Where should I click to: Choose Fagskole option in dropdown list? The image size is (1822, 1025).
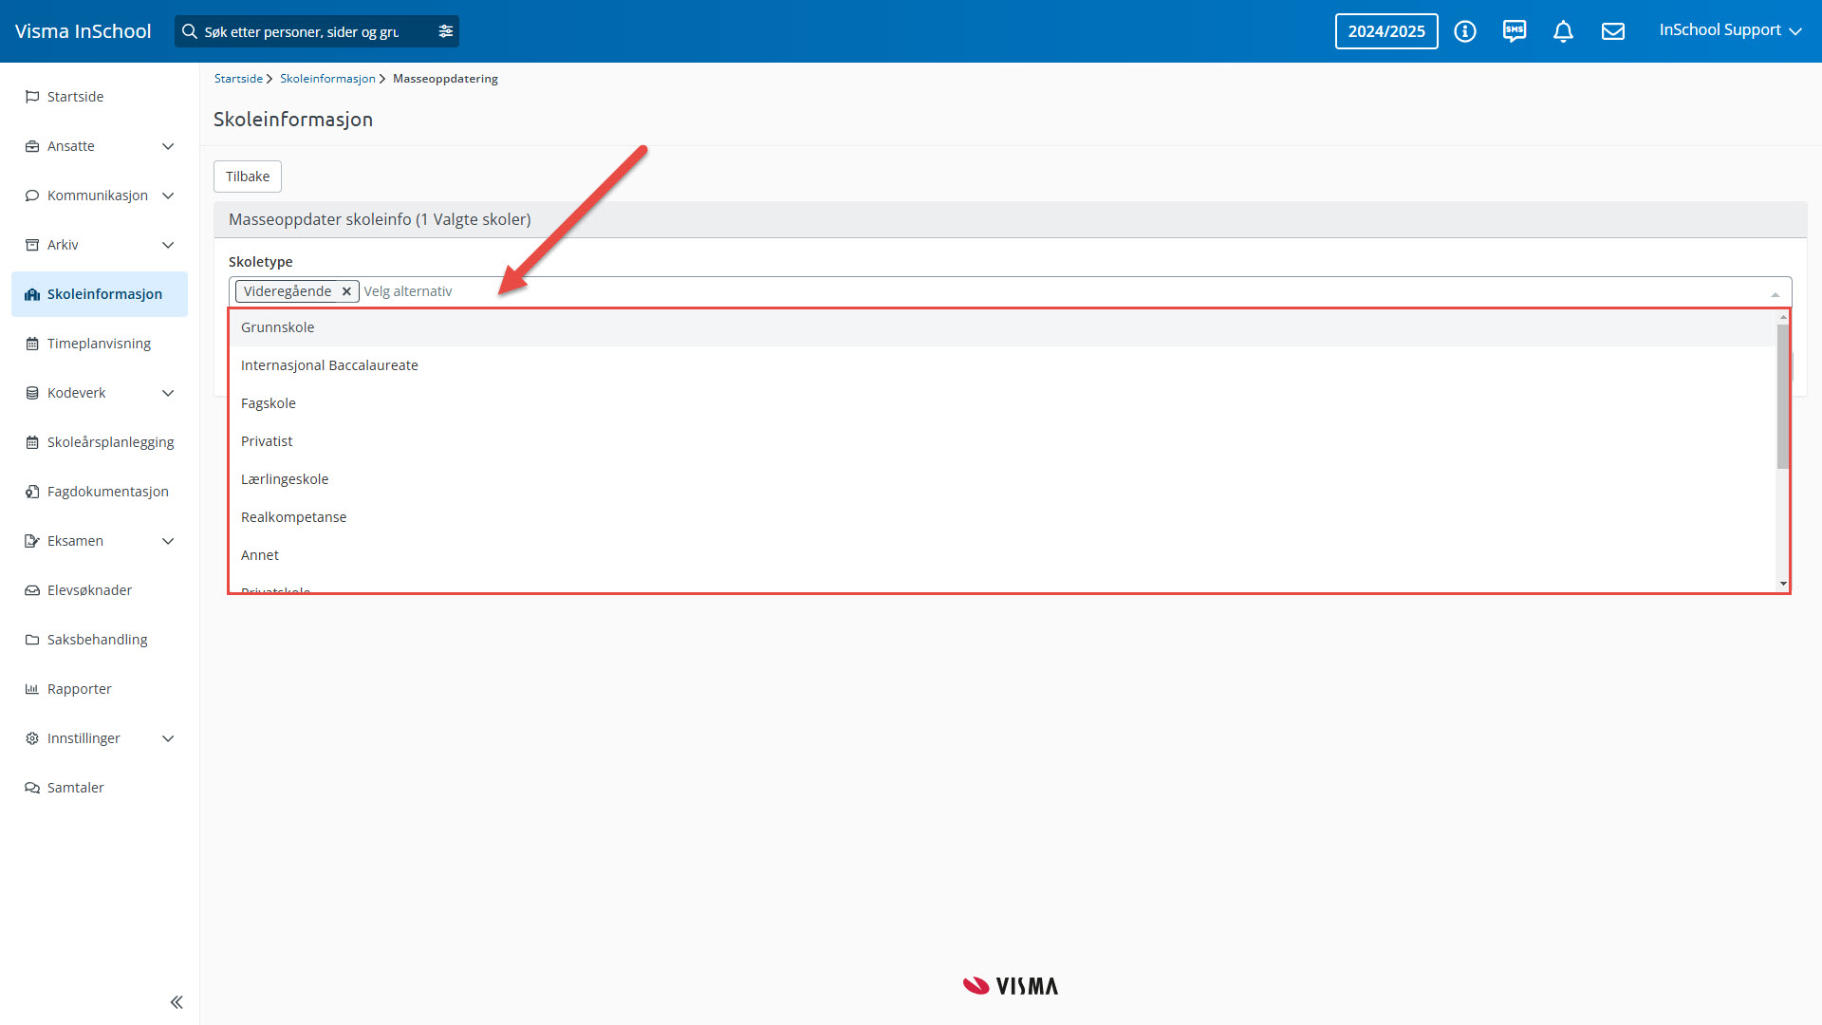coord(269,403)
